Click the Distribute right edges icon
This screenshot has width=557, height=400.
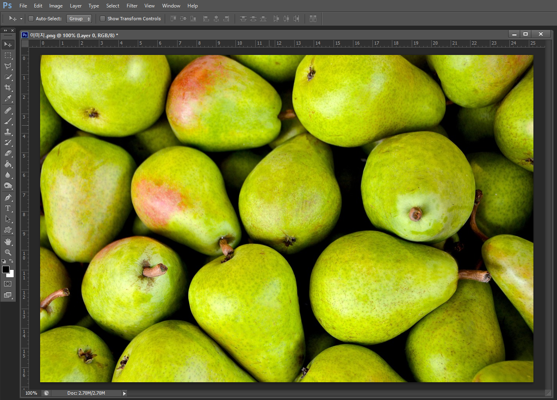click(296, 19)
